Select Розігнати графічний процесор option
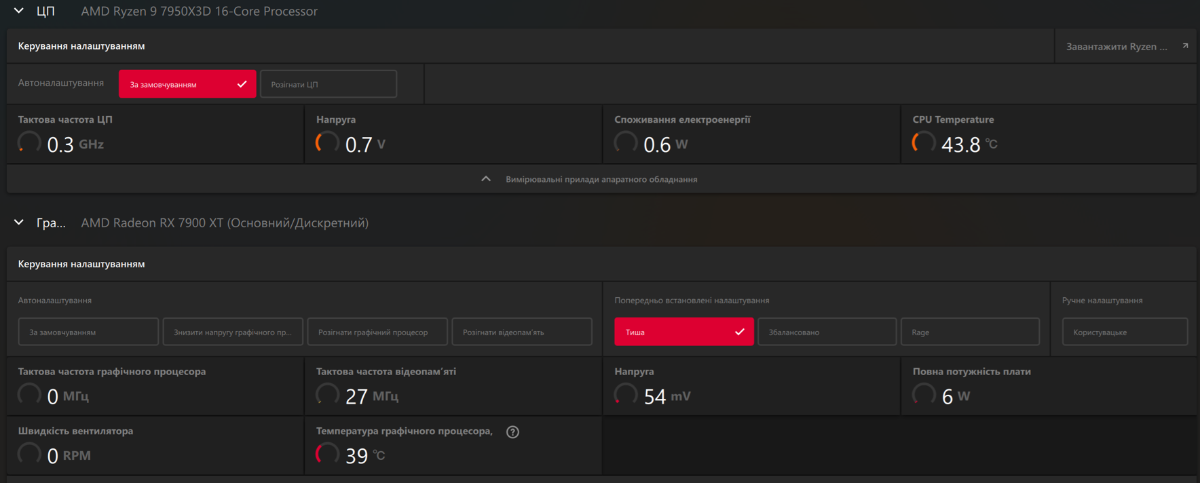The height and width of the screenshot is (483, 1200). click(377, 332)
